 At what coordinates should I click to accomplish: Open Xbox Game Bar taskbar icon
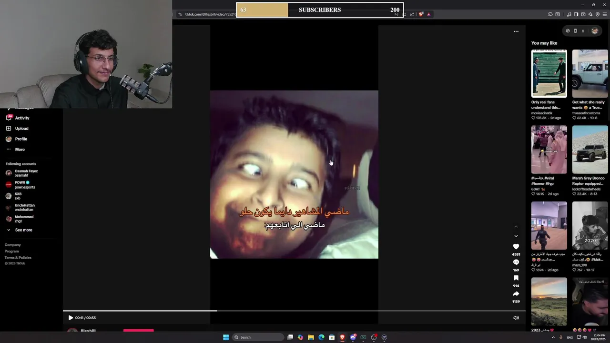pyautogui.click(x=363, y=337)
